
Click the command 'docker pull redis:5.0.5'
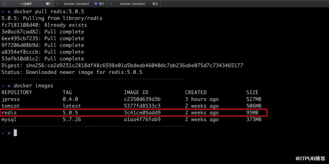[49, 11]
